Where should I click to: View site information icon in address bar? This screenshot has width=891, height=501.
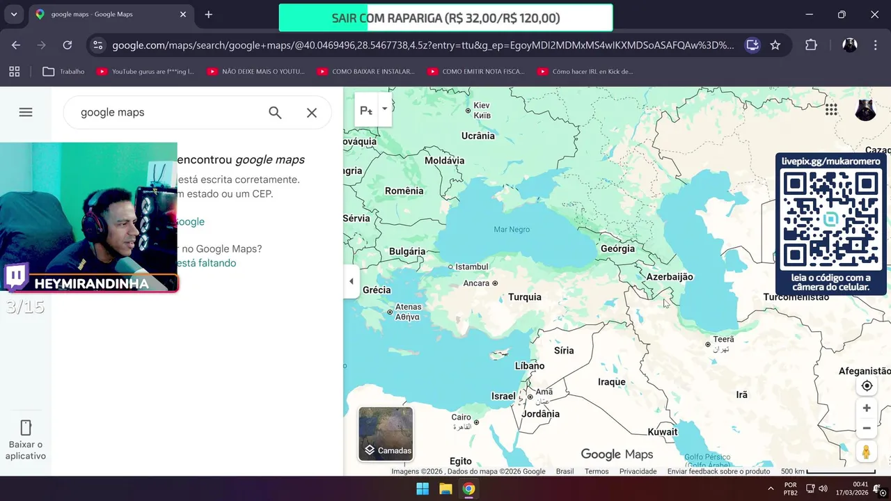(98, 45)
